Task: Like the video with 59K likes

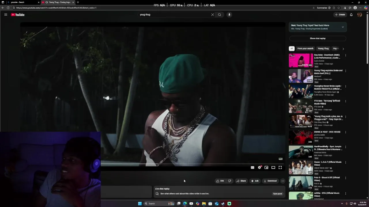Action: pos(220,181)
